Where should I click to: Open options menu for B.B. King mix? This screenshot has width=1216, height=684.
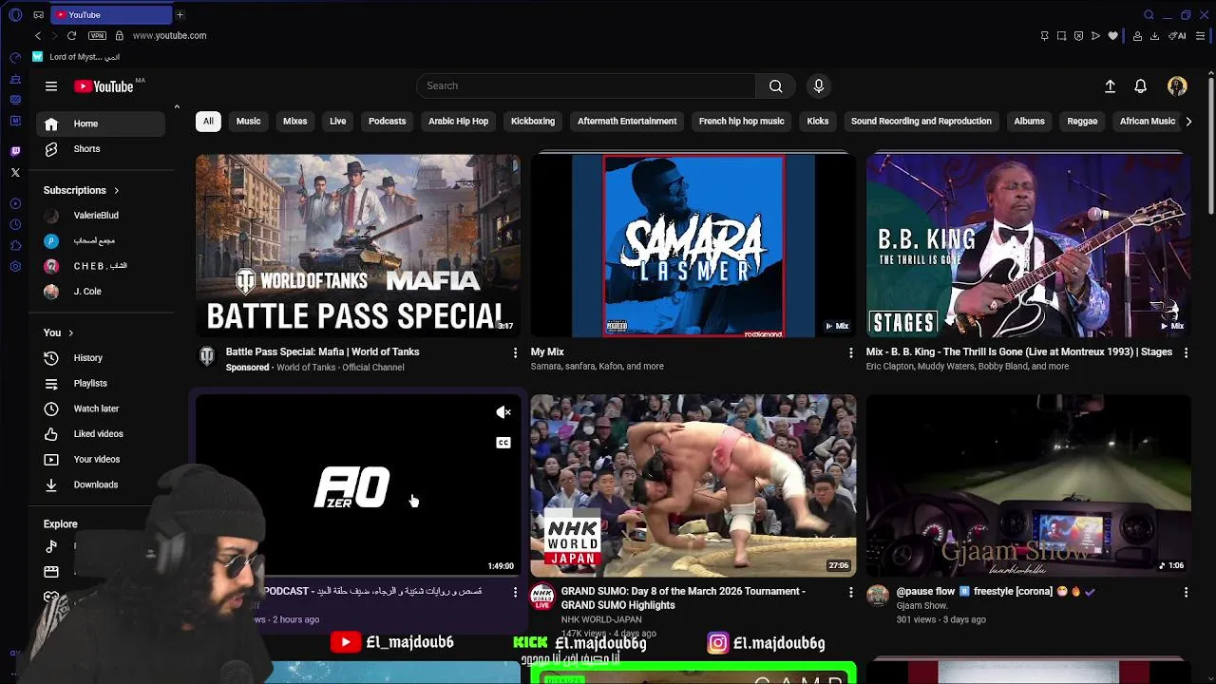click(x=1186, y=352)
